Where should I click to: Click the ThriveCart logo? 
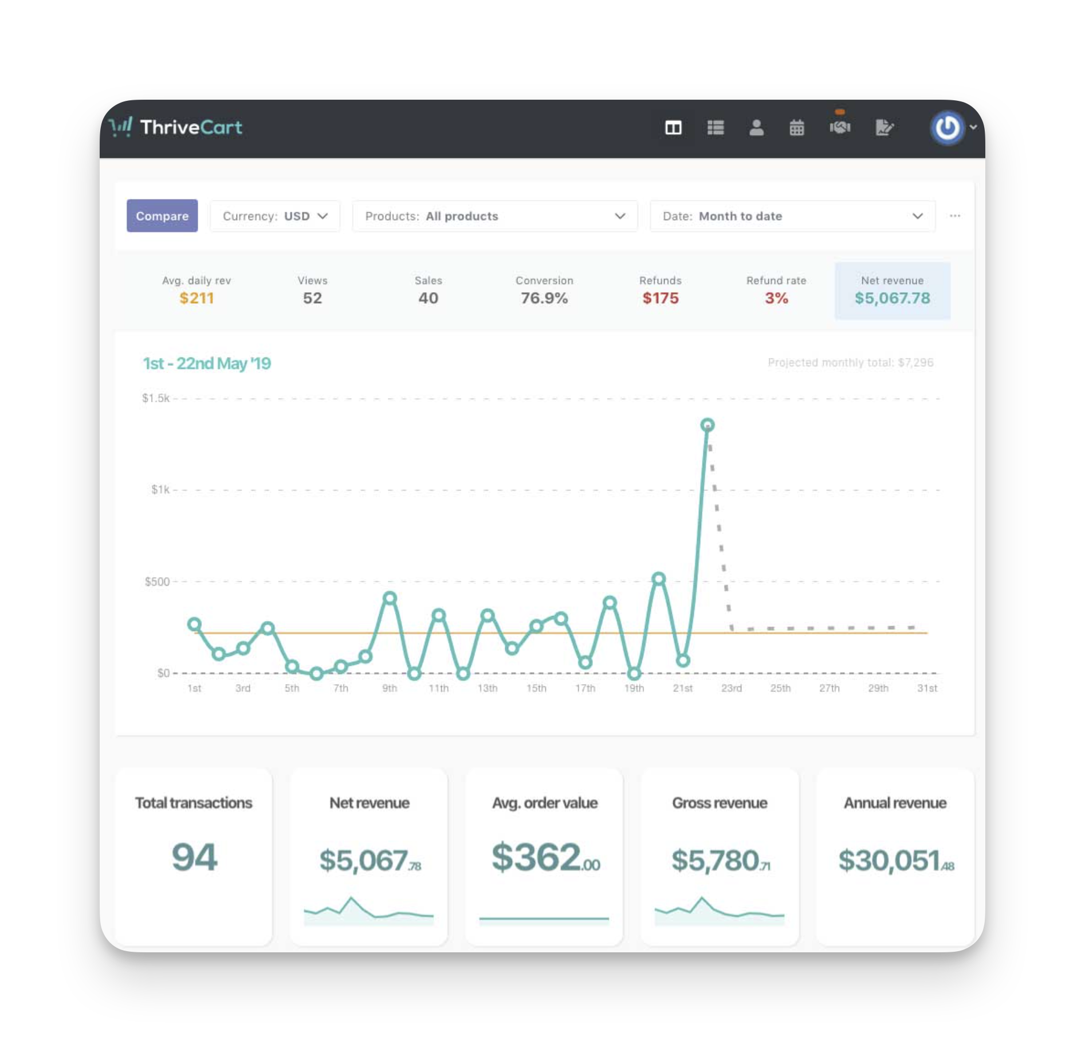click(x=176, y=127)
